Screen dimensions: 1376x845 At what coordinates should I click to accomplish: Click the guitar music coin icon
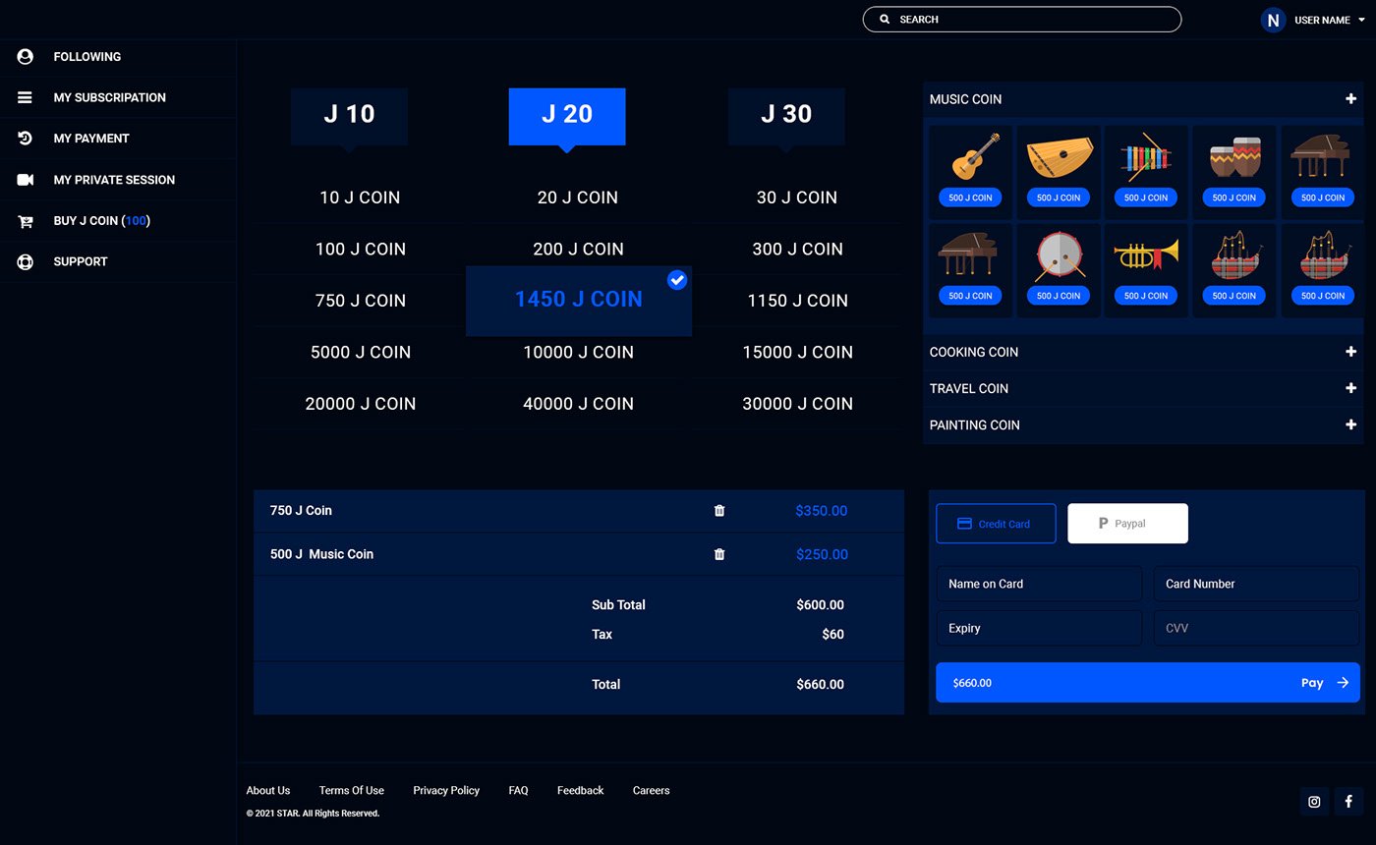[970, 157]
